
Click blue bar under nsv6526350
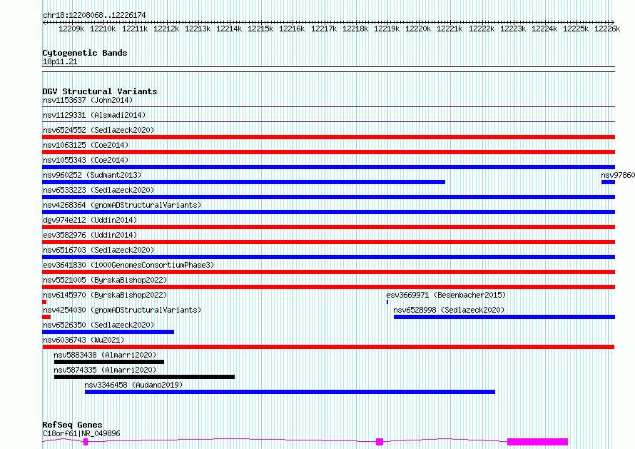[108, 332]
